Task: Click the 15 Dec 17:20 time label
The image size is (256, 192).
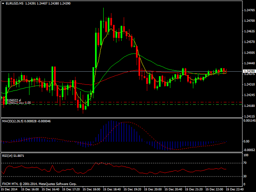Action: 71,189
